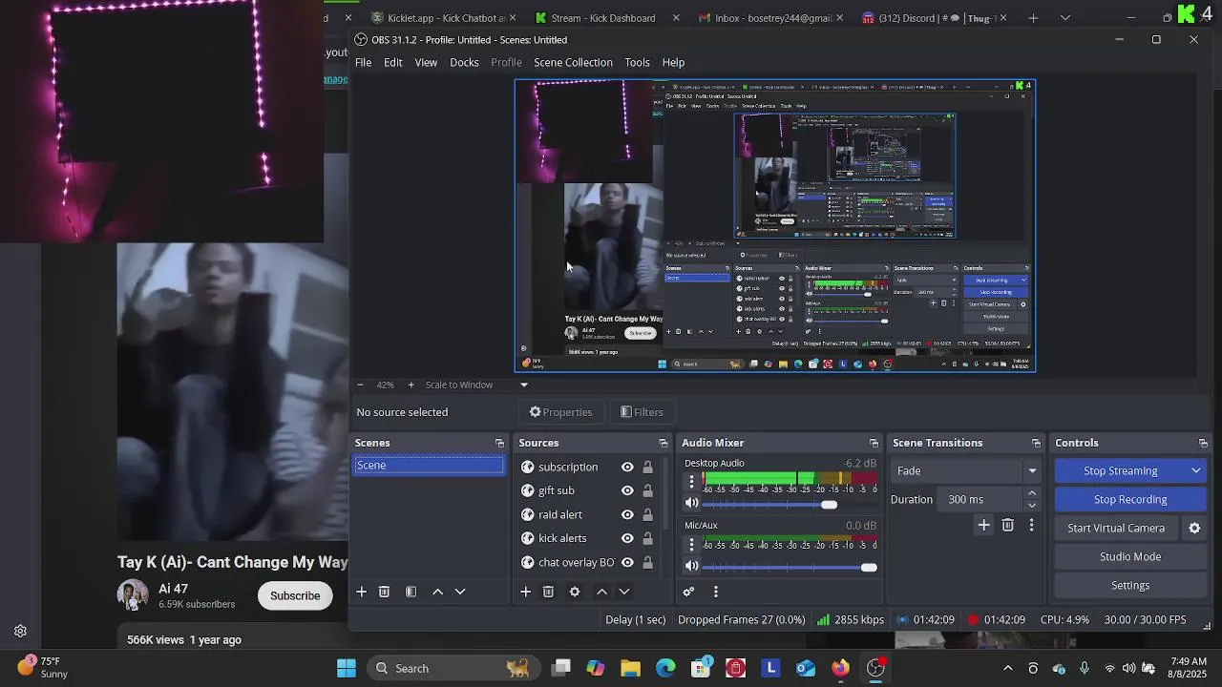Open source properties gear in Sources dock
Image resolution: width=1222 pixels, height=687 pixels.
[575, 592]
